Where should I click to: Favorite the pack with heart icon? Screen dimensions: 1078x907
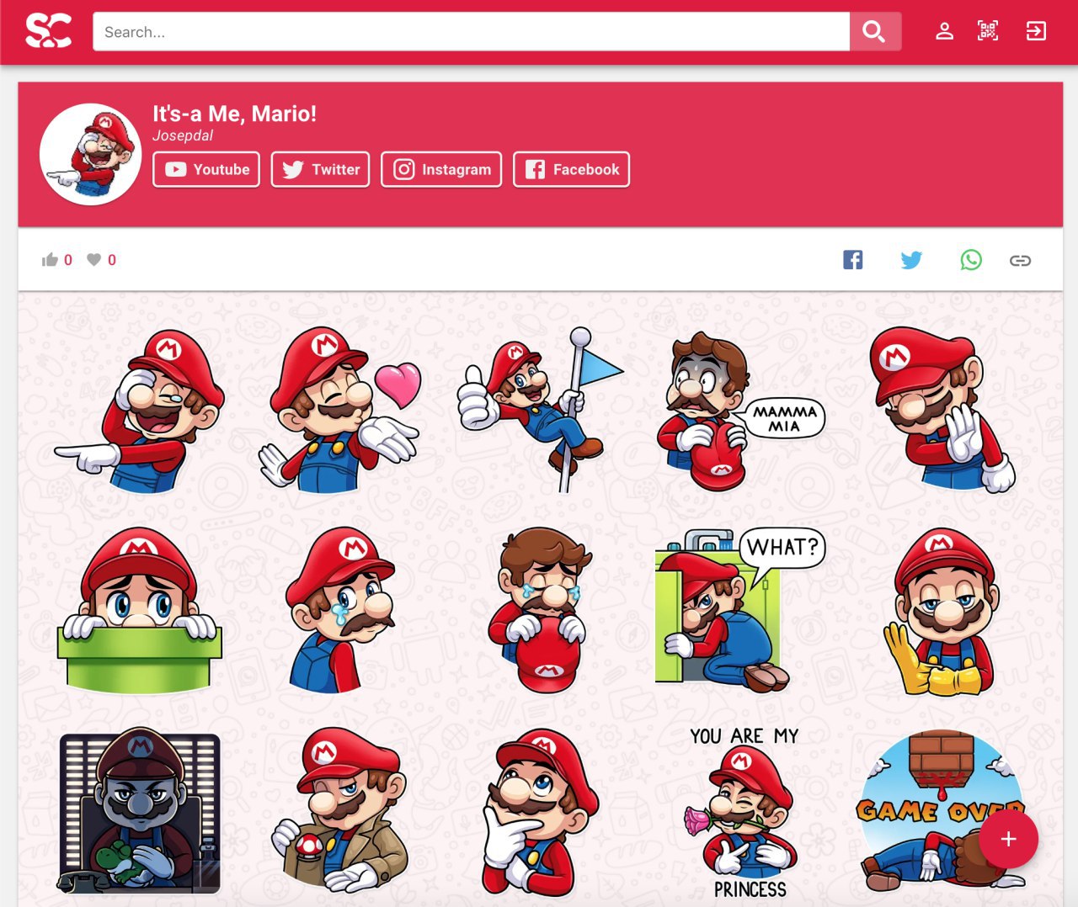click(x=94, y=260)
